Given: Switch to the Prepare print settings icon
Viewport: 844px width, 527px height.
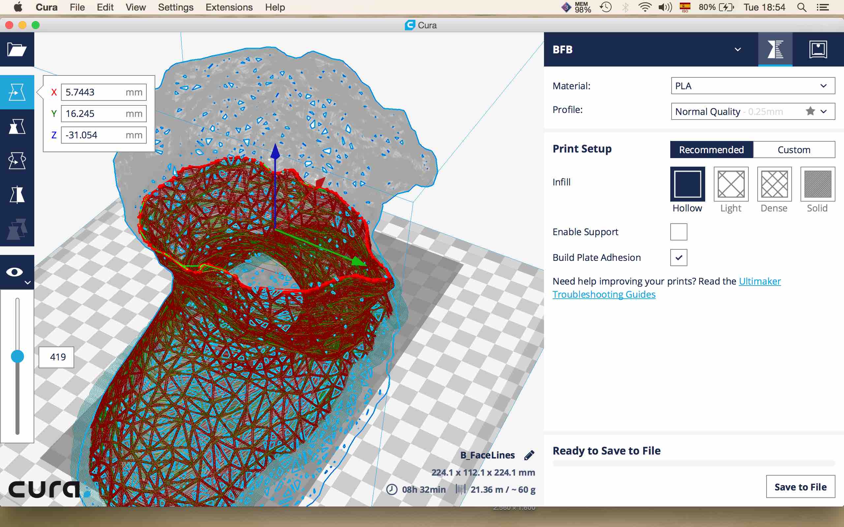Looking at the screenshot, I should pyautogui.click(x=775, y=49).
